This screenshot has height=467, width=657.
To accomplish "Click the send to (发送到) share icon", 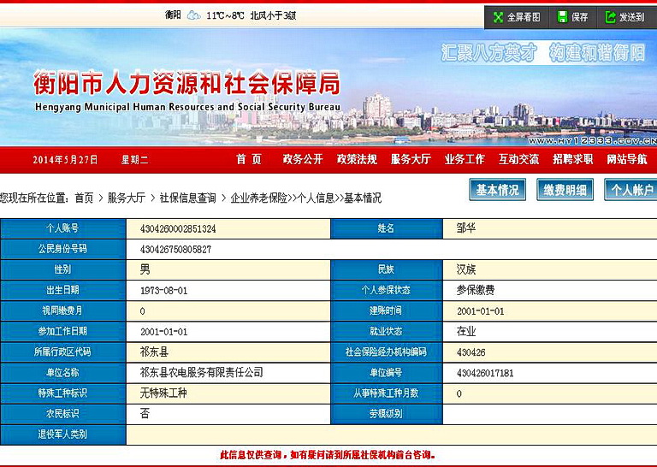I will 612,17.
